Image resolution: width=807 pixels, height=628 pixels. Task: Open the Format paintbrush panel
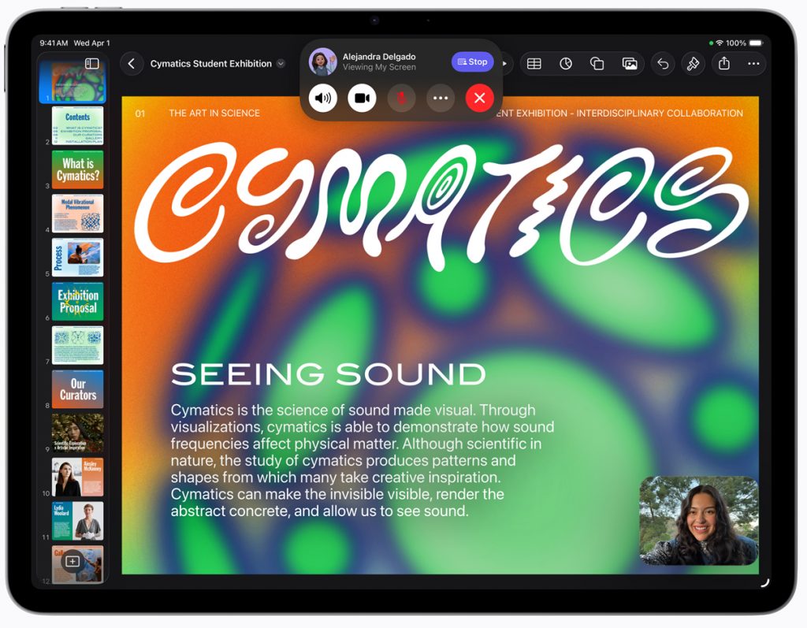pyautogui.click(x=693, y=64)
